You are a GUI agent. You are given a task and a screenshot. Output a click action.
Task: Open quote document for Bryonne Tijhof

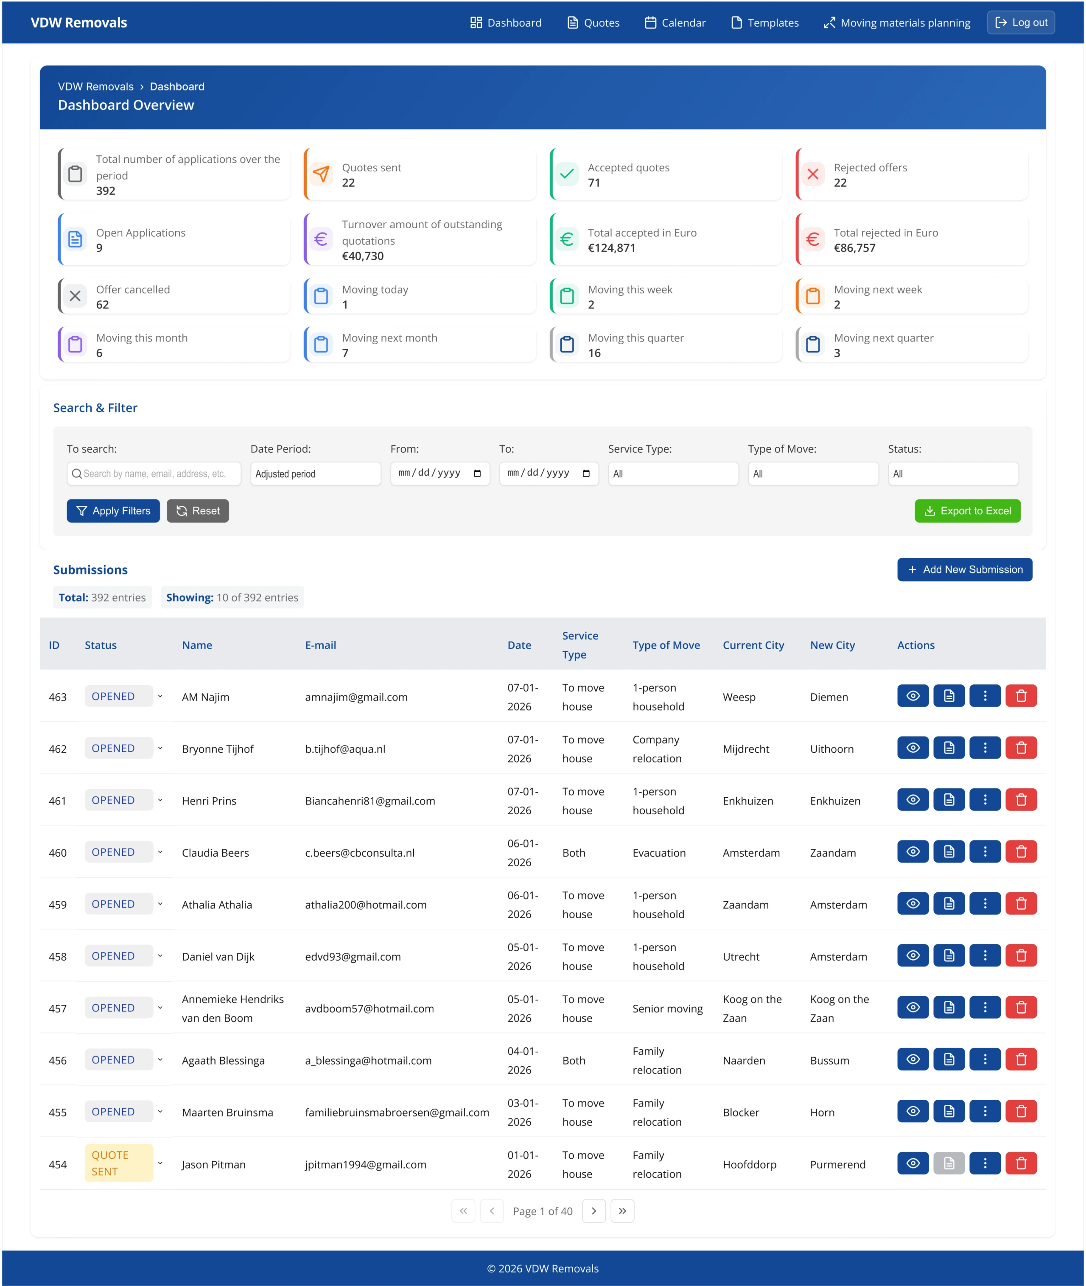click(949, 747)
